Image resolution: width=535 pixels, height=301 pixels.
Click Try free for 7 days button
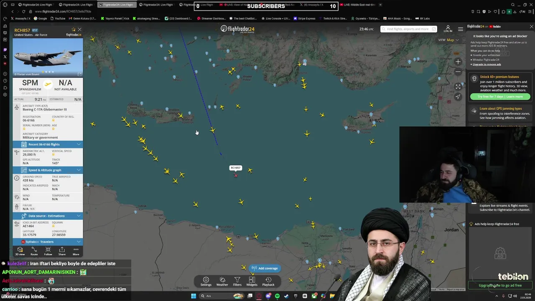coord(500,97)
